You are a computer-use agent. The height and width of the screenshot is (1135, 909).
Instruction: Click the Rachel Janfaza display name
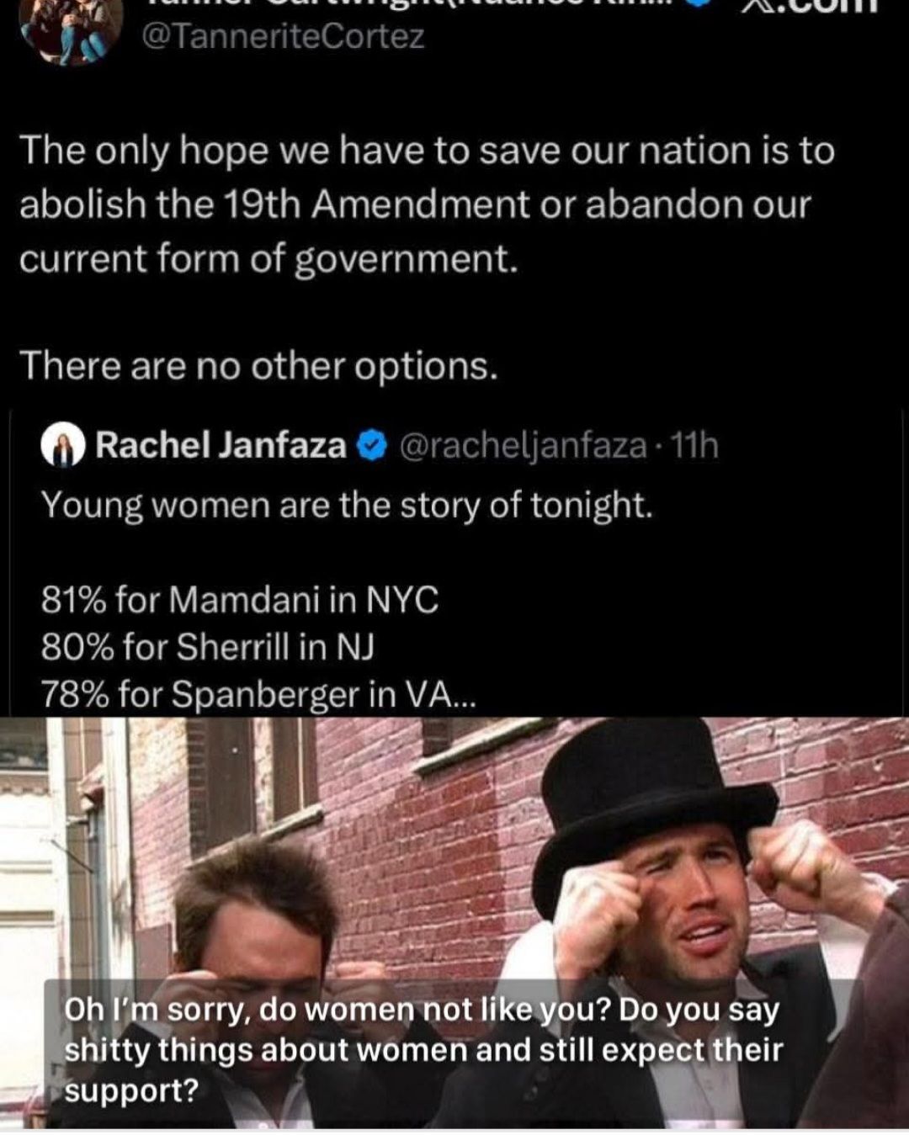(221, 445)
